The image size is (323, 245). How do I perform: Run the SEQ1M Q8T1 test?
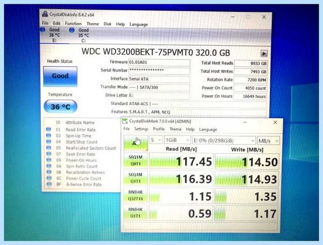click(136, 160)
